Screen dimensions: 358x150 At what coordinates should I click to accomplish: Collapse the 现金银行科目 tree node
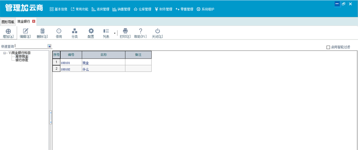[4, 53]
